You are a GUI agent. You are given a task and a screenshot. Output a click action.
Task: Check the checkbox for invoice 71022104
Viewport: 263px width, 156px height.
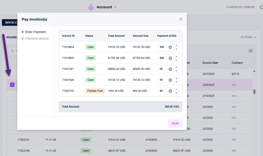point(12,151)
